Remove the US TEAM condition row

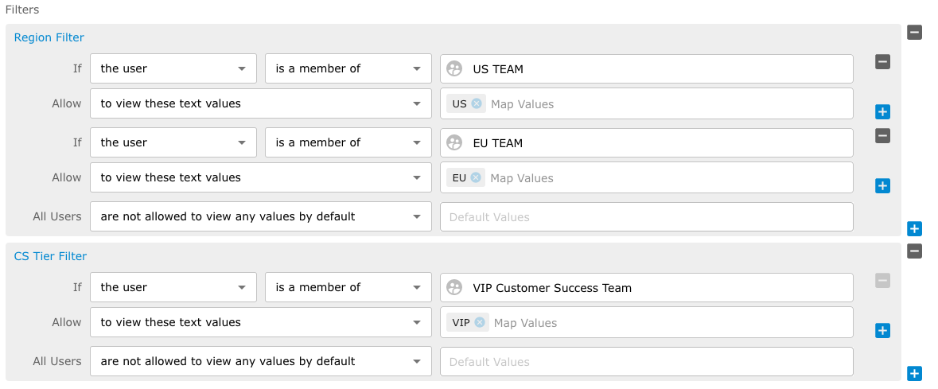[x=882, y=61]
